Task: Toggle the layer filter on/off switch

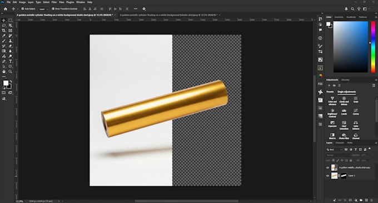Action: [x=370, y=149]
